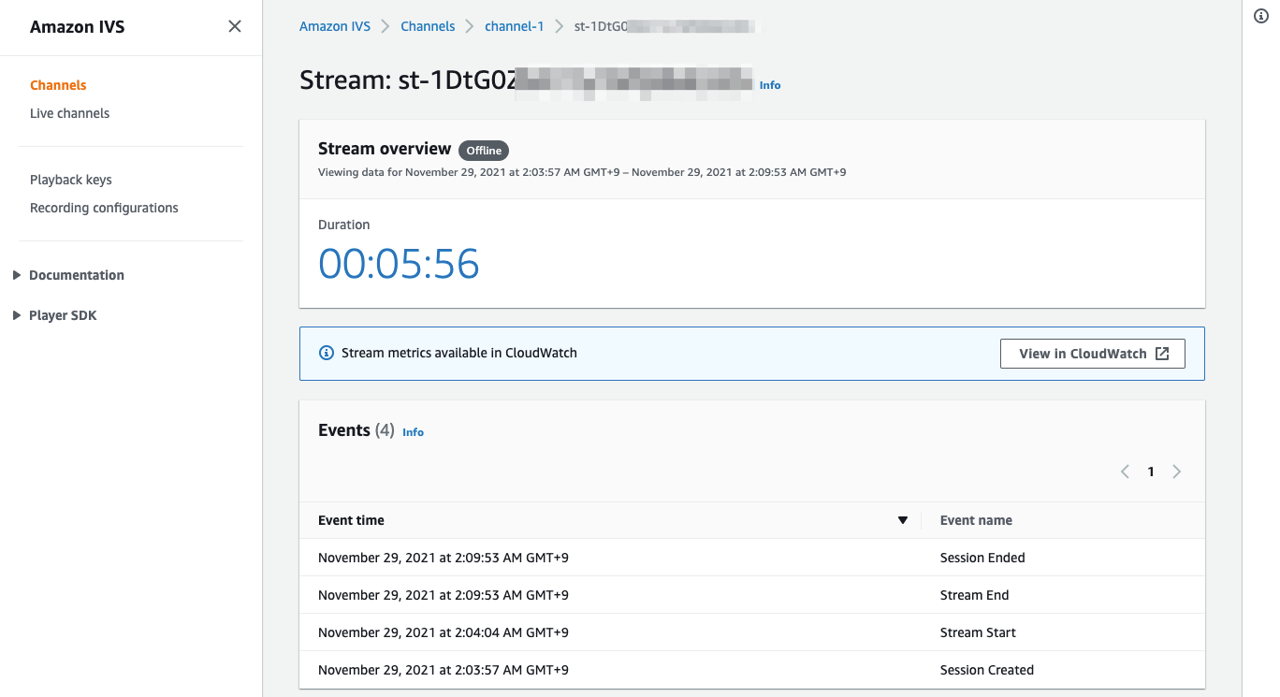Click the Stream End event name

[974, 595]
